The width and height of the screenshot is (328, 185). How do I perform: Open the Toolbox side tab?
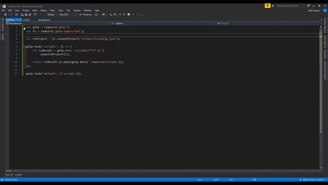click(x=3, y=37)
